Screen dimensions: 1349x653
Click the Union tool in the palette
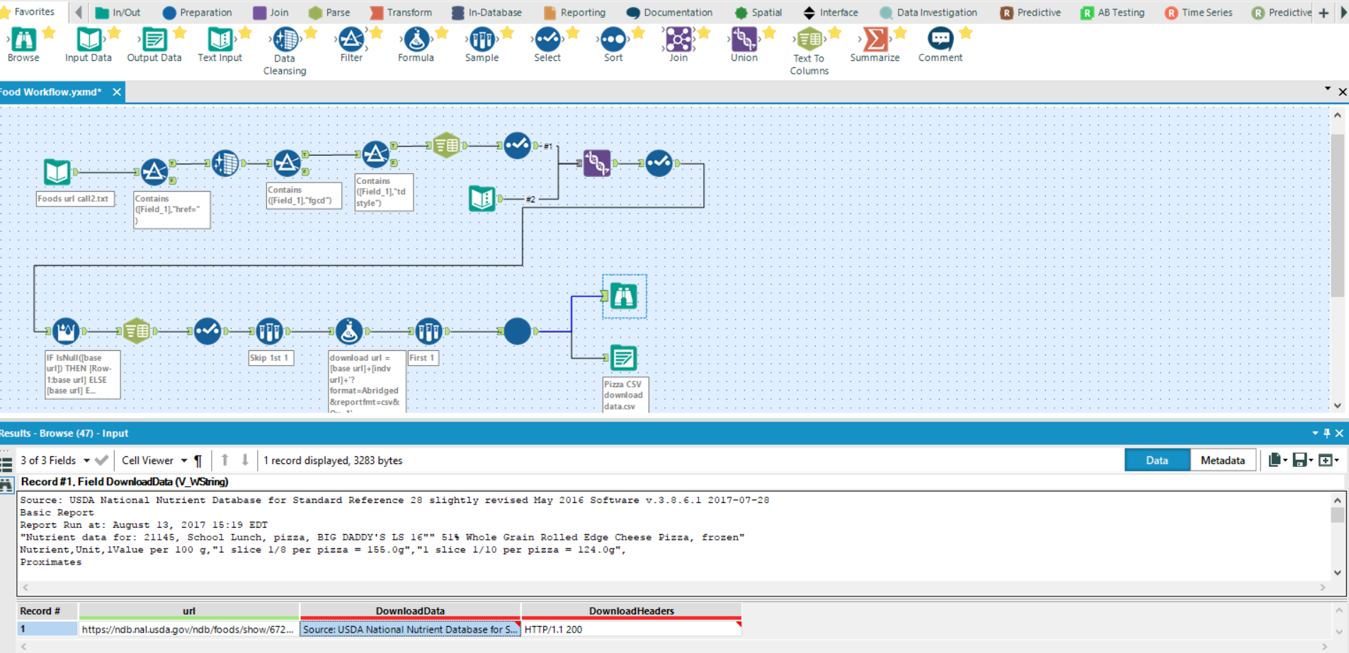click(x=744, y=40)
